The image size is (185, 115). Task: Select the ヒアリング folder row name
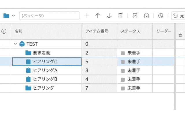pyautogui.click(x=44, y=88)
